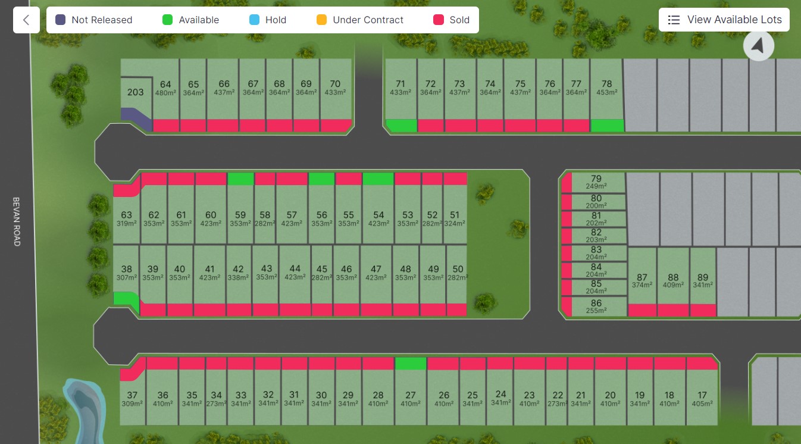Image resolution: width=801 pixels, height=444 pixels.
Task: Click the list icon in View Available Lots
Action: [674, 20]
